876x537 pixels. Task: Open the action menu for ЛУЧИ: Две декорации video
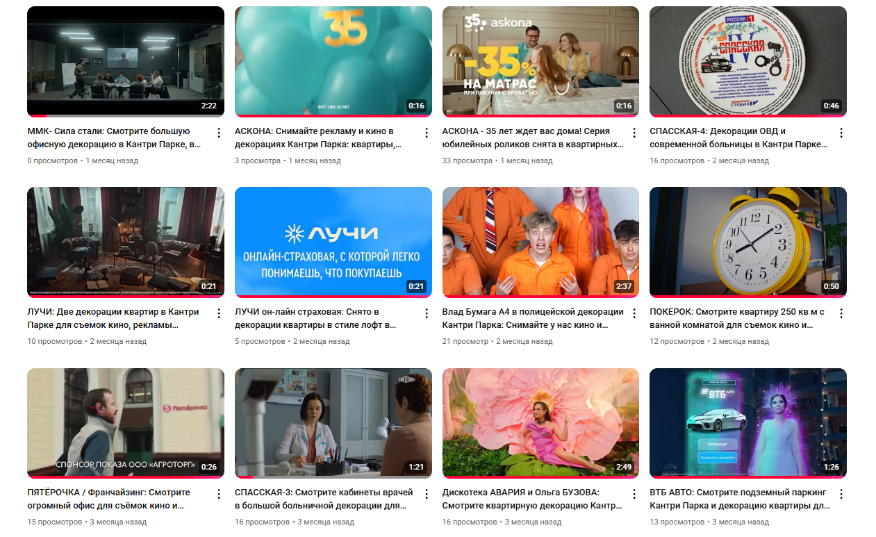click(218, 313)
